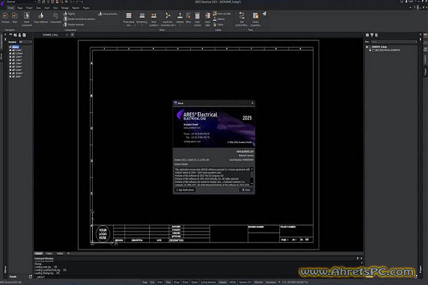Open the Reports ribbon tab

pyautogui.click(x=75, y=8)
